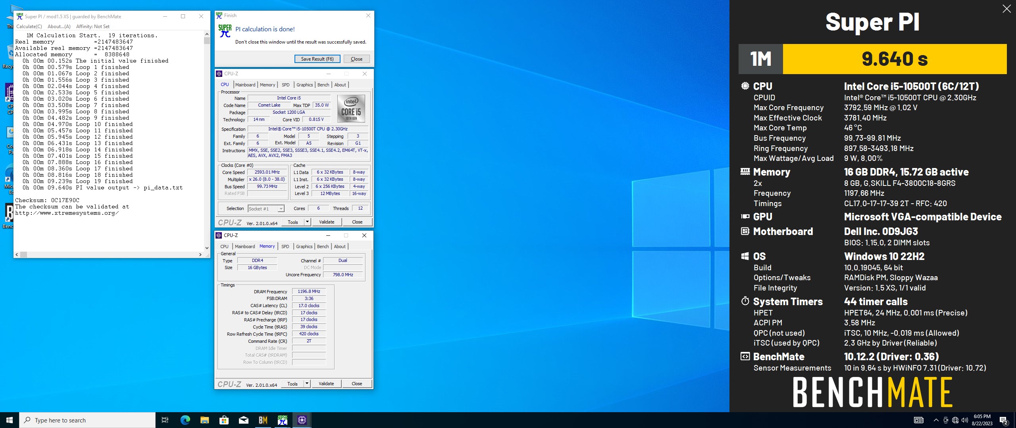This screenshot has width=1016, height=428.
Task: Click the DRAM Frequency value field
Action: [309, 292]
